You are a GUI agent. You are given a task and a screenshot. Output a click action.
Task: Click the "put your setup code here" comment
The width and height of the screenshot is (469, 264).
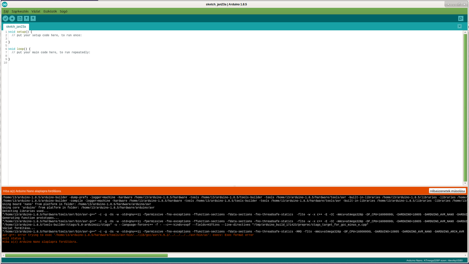[47, 35]
